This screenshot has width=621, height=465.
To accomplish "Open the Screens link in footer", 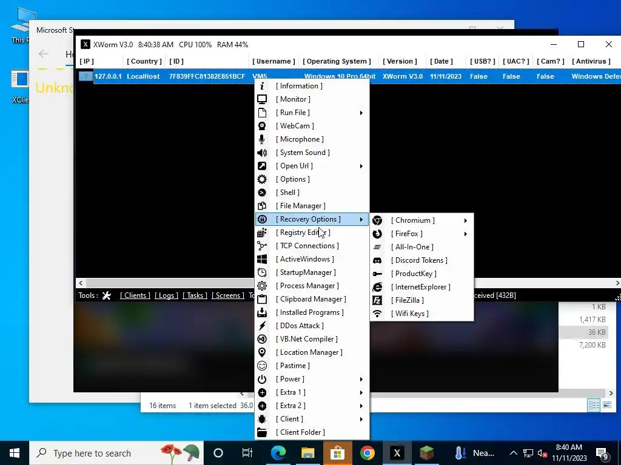I will [x=228, y=295].
